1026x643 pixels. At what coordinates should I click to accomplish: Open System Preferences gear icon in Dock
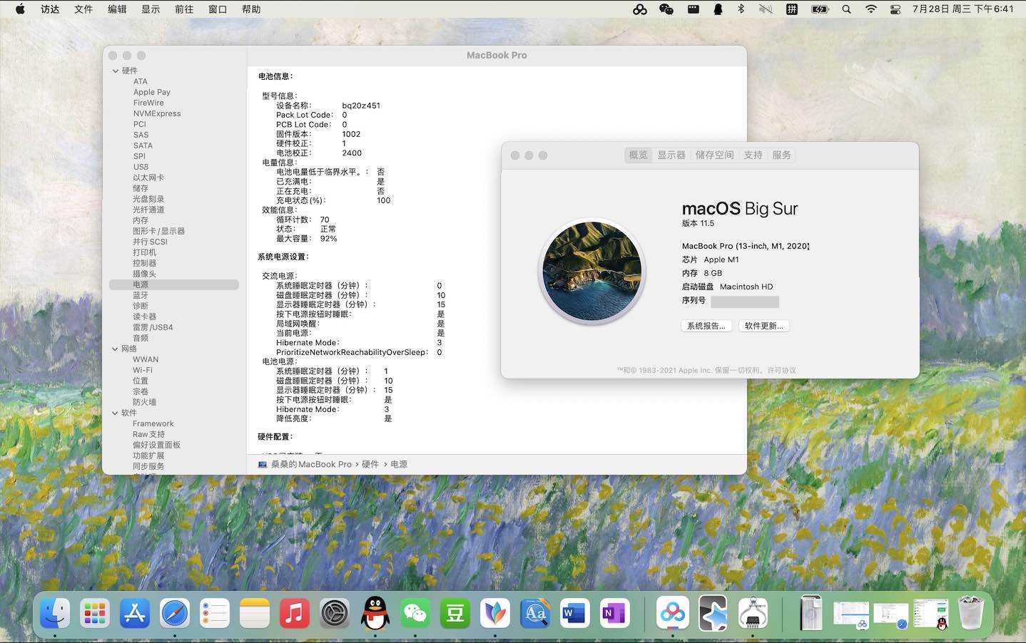(x=335, y=613)
